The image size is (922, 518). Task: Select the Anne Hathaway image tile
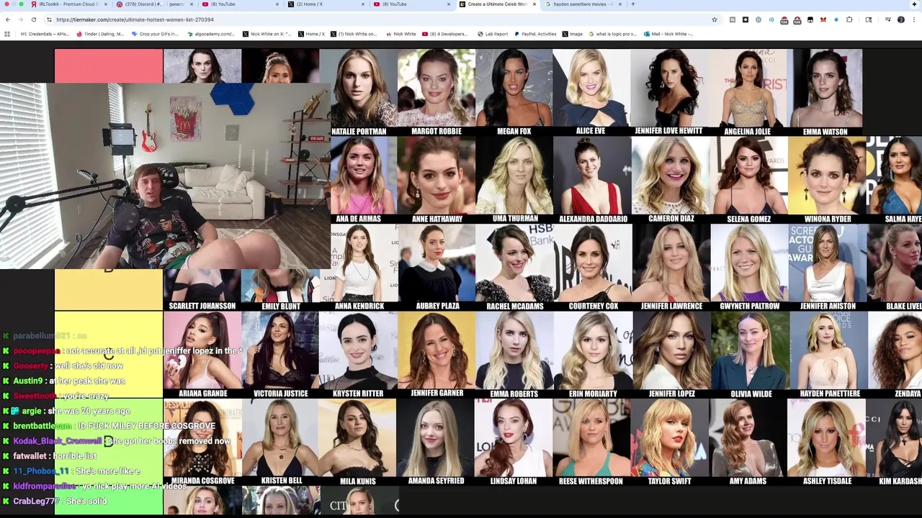(436, 181)
